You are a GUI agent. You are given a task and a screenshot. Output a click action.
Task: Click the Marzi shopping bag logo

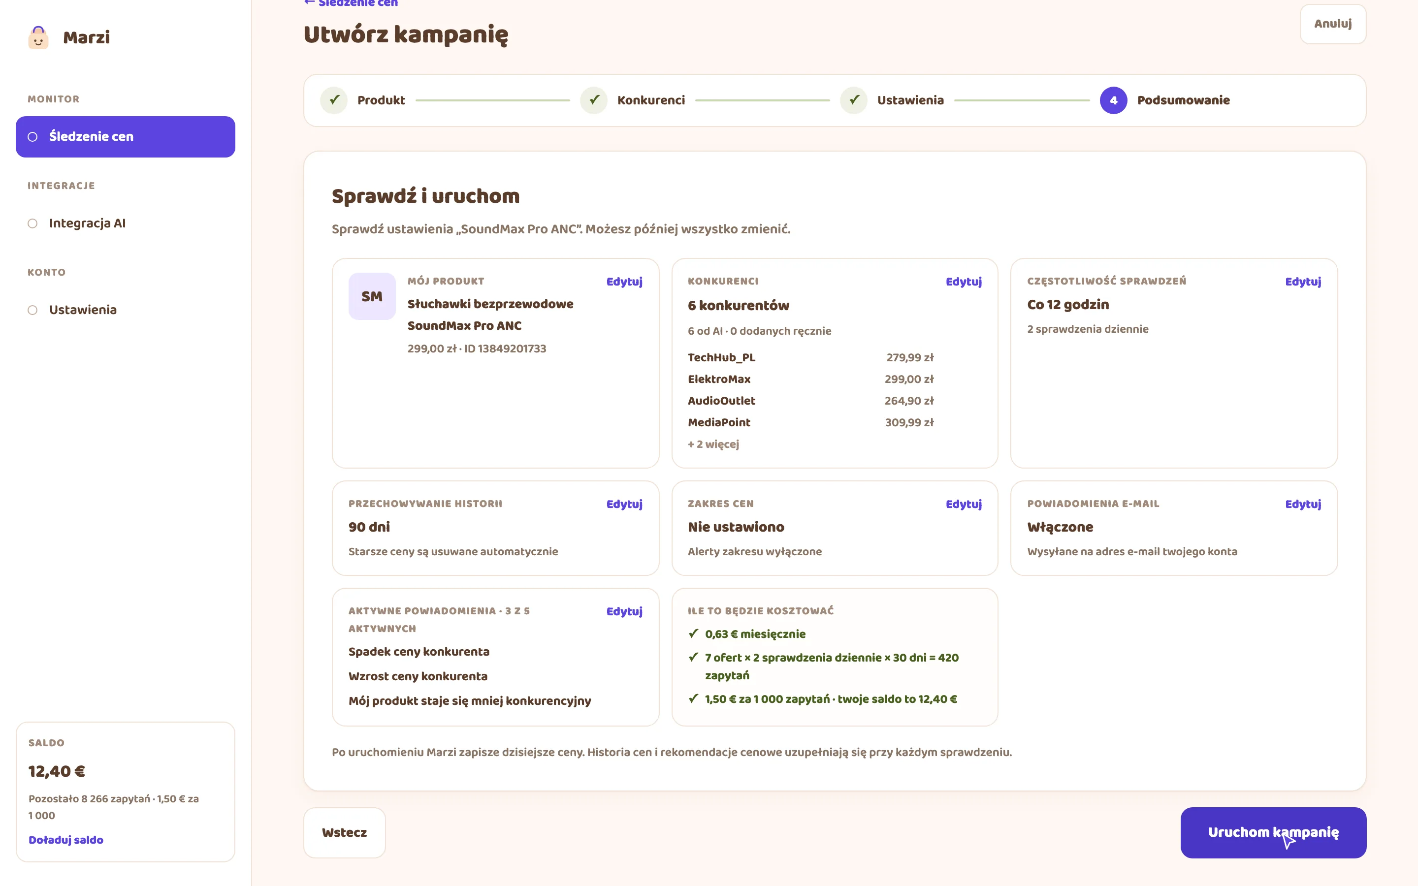click(38, 37)
